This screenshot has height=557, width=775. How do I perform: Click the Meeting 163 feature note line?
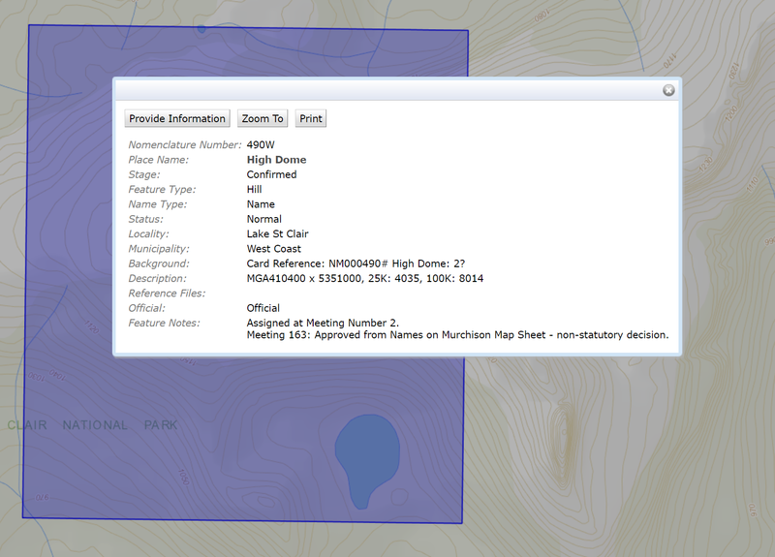[x=457, y=334]
